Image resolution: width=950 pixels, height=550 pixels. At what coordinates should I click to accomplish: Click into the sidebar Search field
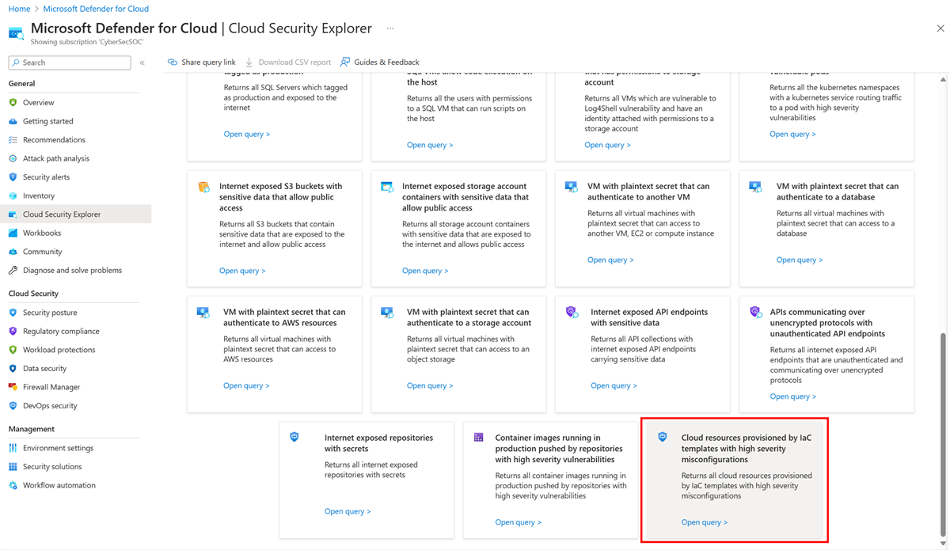coord(69,62)
